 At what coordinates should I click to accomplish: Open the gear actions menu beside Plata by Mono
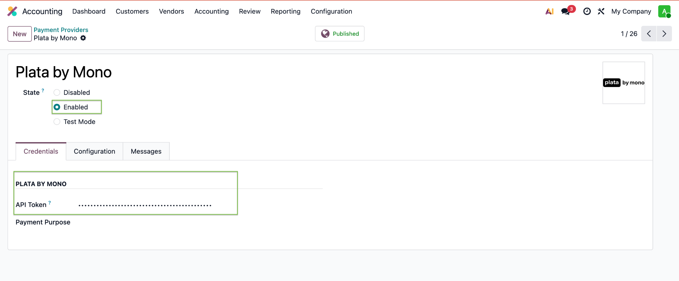pos(83,38)
